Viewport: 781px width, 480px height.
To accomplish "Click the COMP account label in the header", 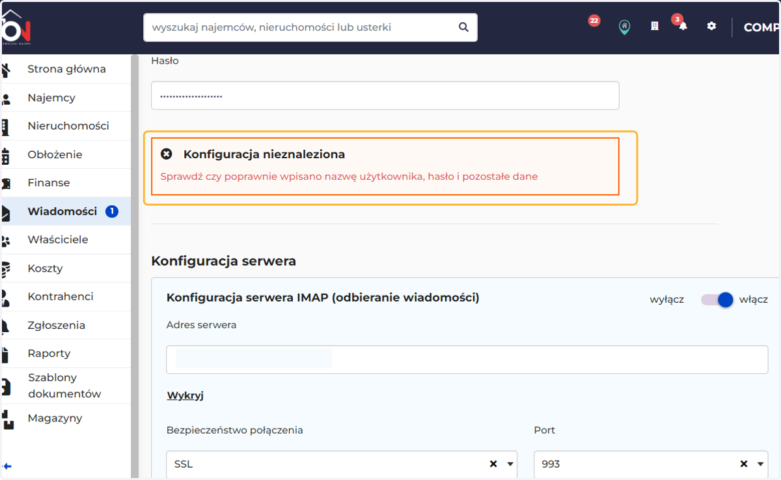I will click(761, 27).
